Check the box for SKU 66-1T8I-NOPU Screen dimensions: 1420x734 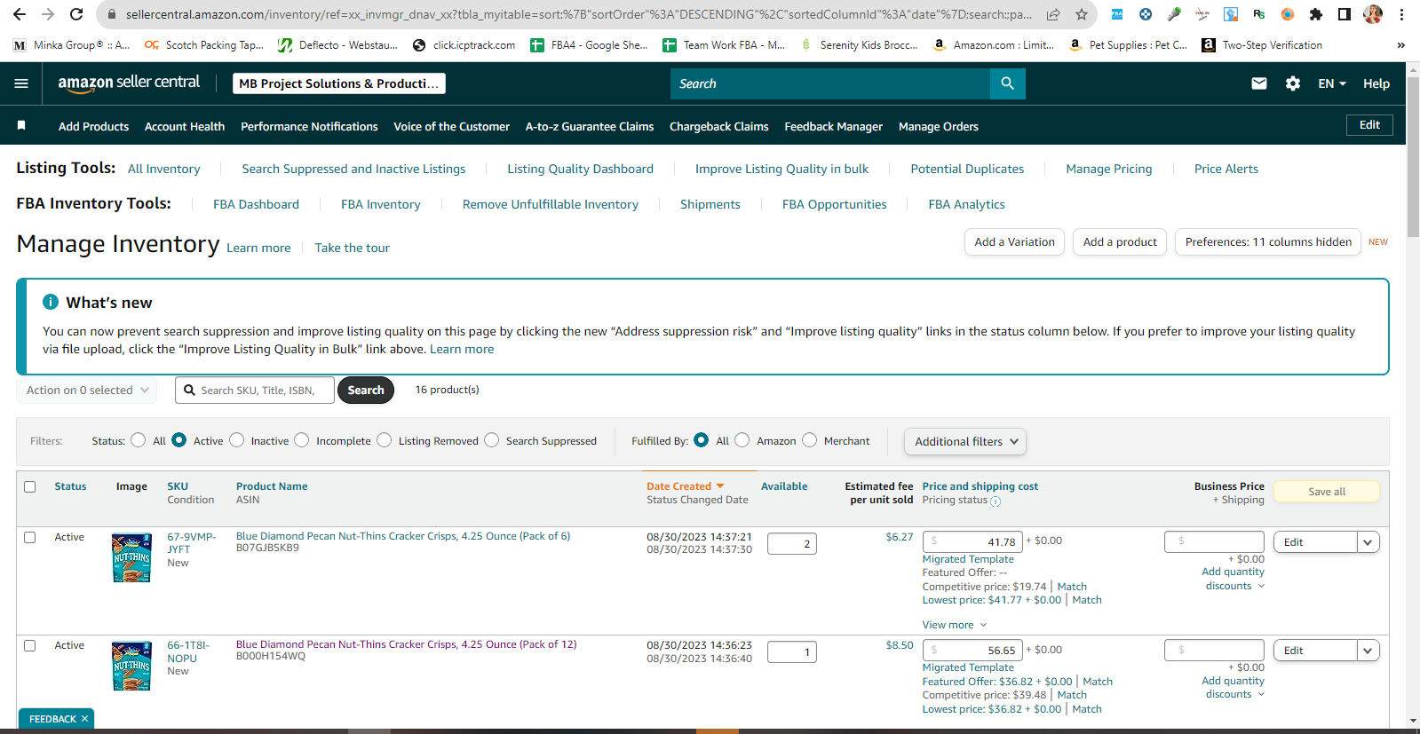[30, 646]
